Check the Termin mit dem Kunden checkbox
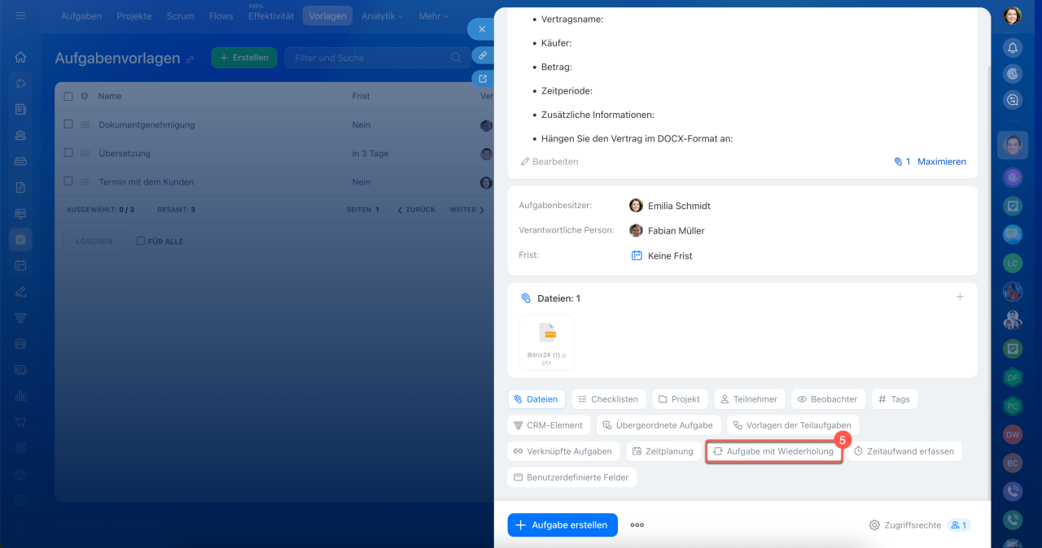 68,182
